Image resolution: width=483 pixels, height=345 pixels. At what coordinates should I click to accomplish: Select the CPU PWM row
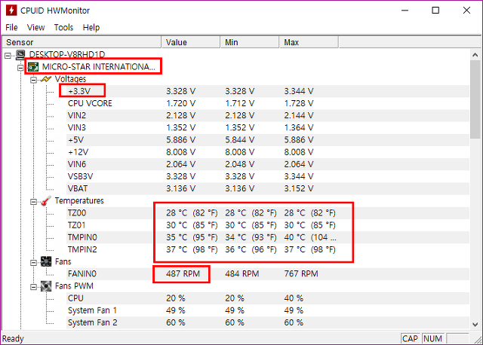[x=267, y=298]
